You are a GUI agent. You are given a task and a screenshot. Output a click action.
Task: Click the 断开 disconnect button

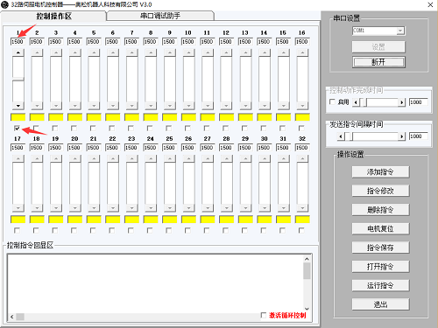point(378,62)
